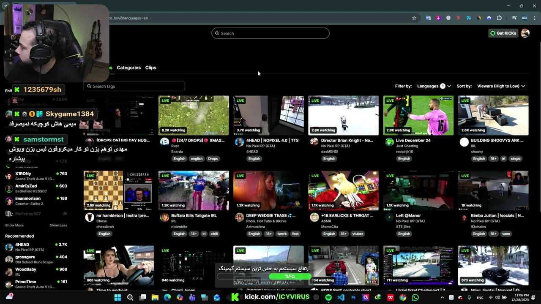Select the twerk tag under Artmosfera's stream
The image size is (541, 304).
[282, 234]
